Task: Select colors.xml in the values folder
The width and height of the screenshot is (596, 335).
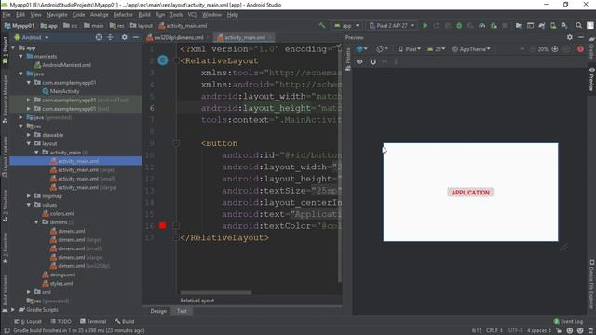Action: tap(59, 213)
